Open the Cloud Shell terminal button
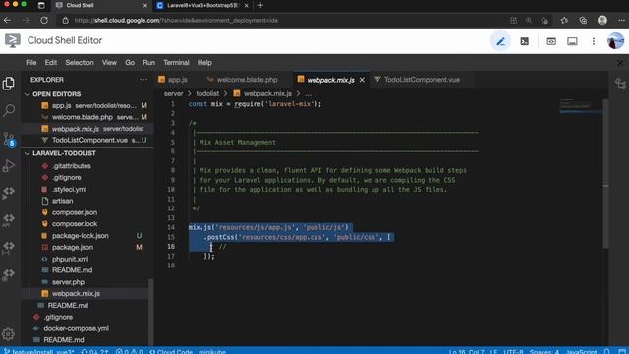Screen dimensions: 629x354 [x=524, y=41]
